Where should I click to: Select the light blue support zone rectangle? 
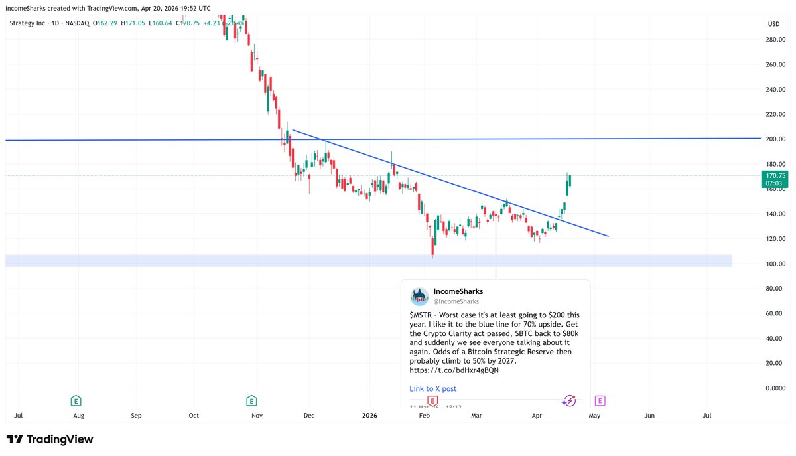click(x=369, y=261)
